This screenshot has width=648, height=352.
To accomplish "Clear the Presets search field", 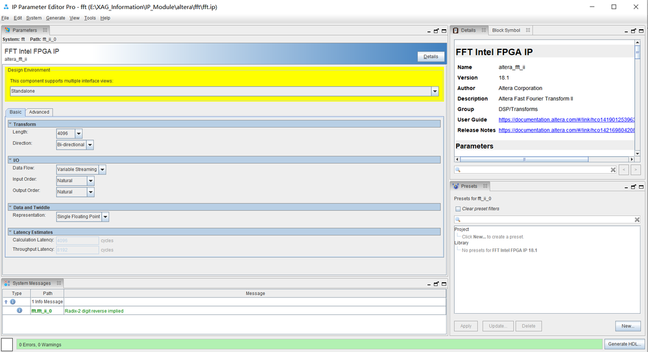I will (637, 219).
